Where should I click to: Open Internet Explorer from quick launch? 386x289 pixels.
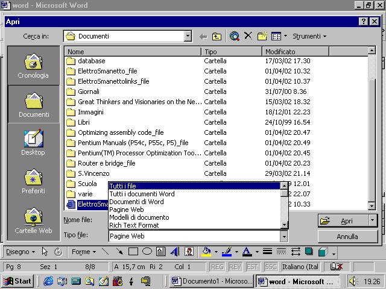tap(48, 281)
